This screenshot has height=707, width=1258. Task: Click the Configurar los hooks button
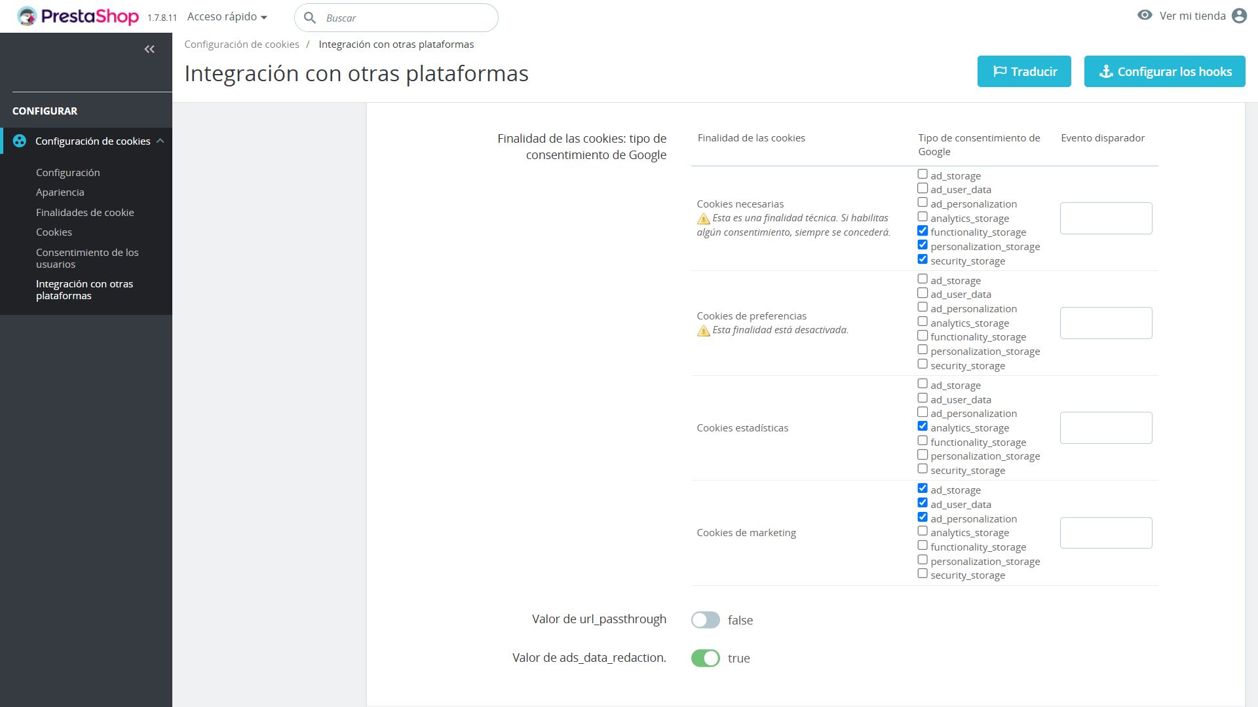[1164, 71]
